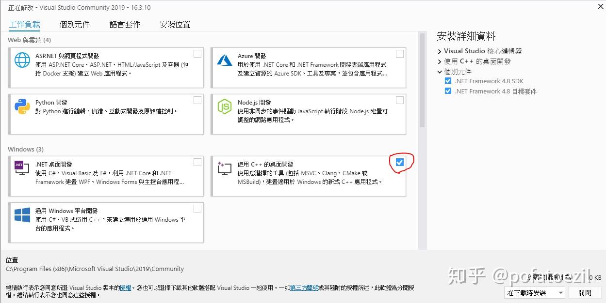Screen dimensions: 606x303
Task: Toggle the .NET 桌面開發 workload checkbox
Action: (197, 162)
